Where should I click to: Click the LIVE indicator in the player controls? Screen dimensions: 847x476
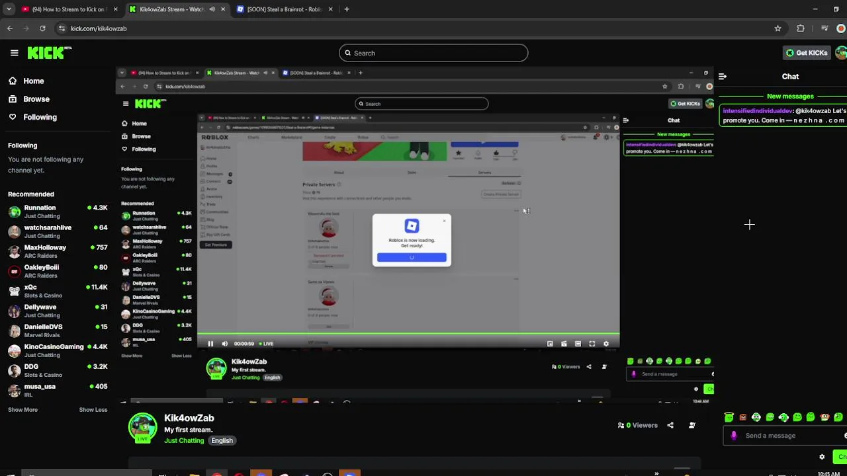(x=266, y=344)
